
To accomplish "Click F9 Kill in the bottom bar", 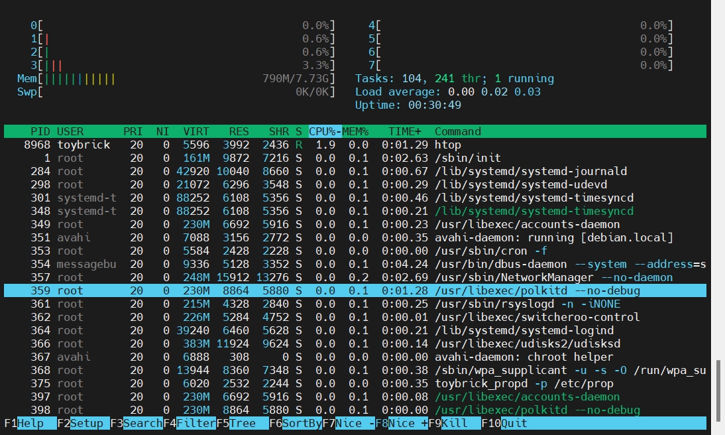I will click(455, 424).
